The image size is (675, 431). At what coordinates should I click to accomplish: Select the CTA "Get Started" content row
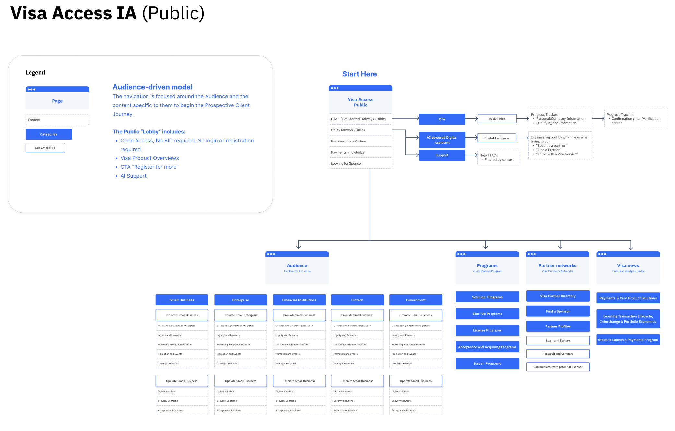[360, 119]
